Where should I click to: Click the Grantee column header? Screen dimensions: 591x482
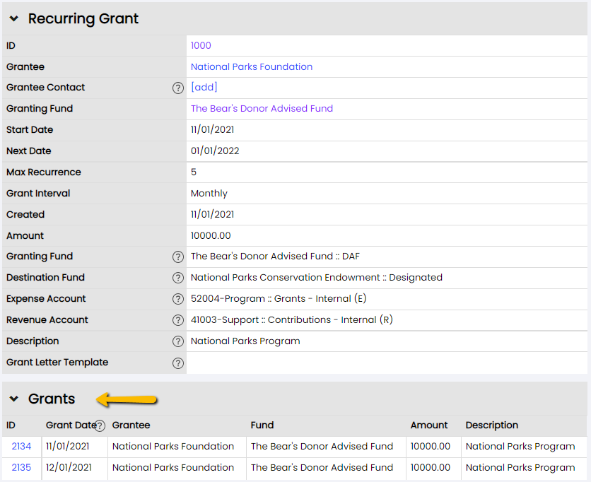tap(131, 425)
